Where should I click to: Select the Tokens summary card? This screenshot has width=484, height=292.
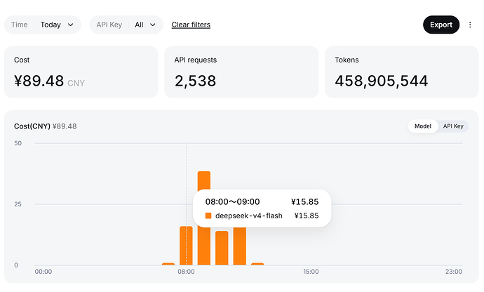pyautogui.click(x=402, y=72)
